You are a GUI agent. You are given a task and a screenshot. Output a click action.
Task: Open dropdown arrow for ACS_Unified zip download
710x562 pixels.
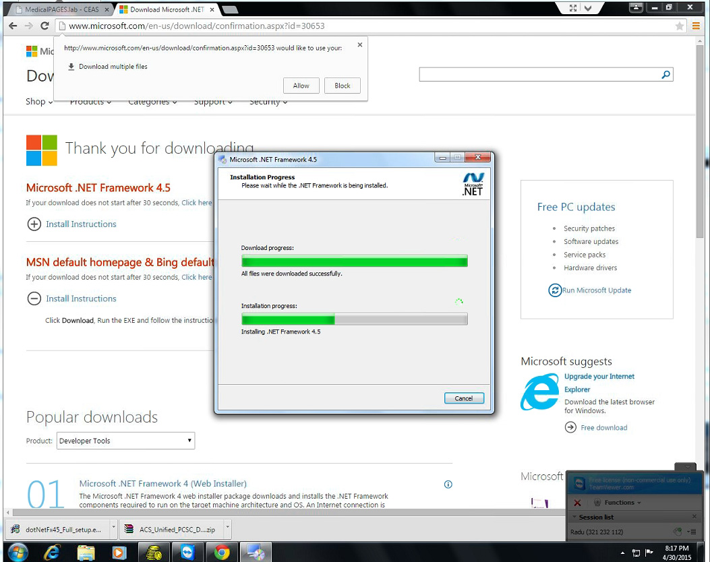click(228, 528)
